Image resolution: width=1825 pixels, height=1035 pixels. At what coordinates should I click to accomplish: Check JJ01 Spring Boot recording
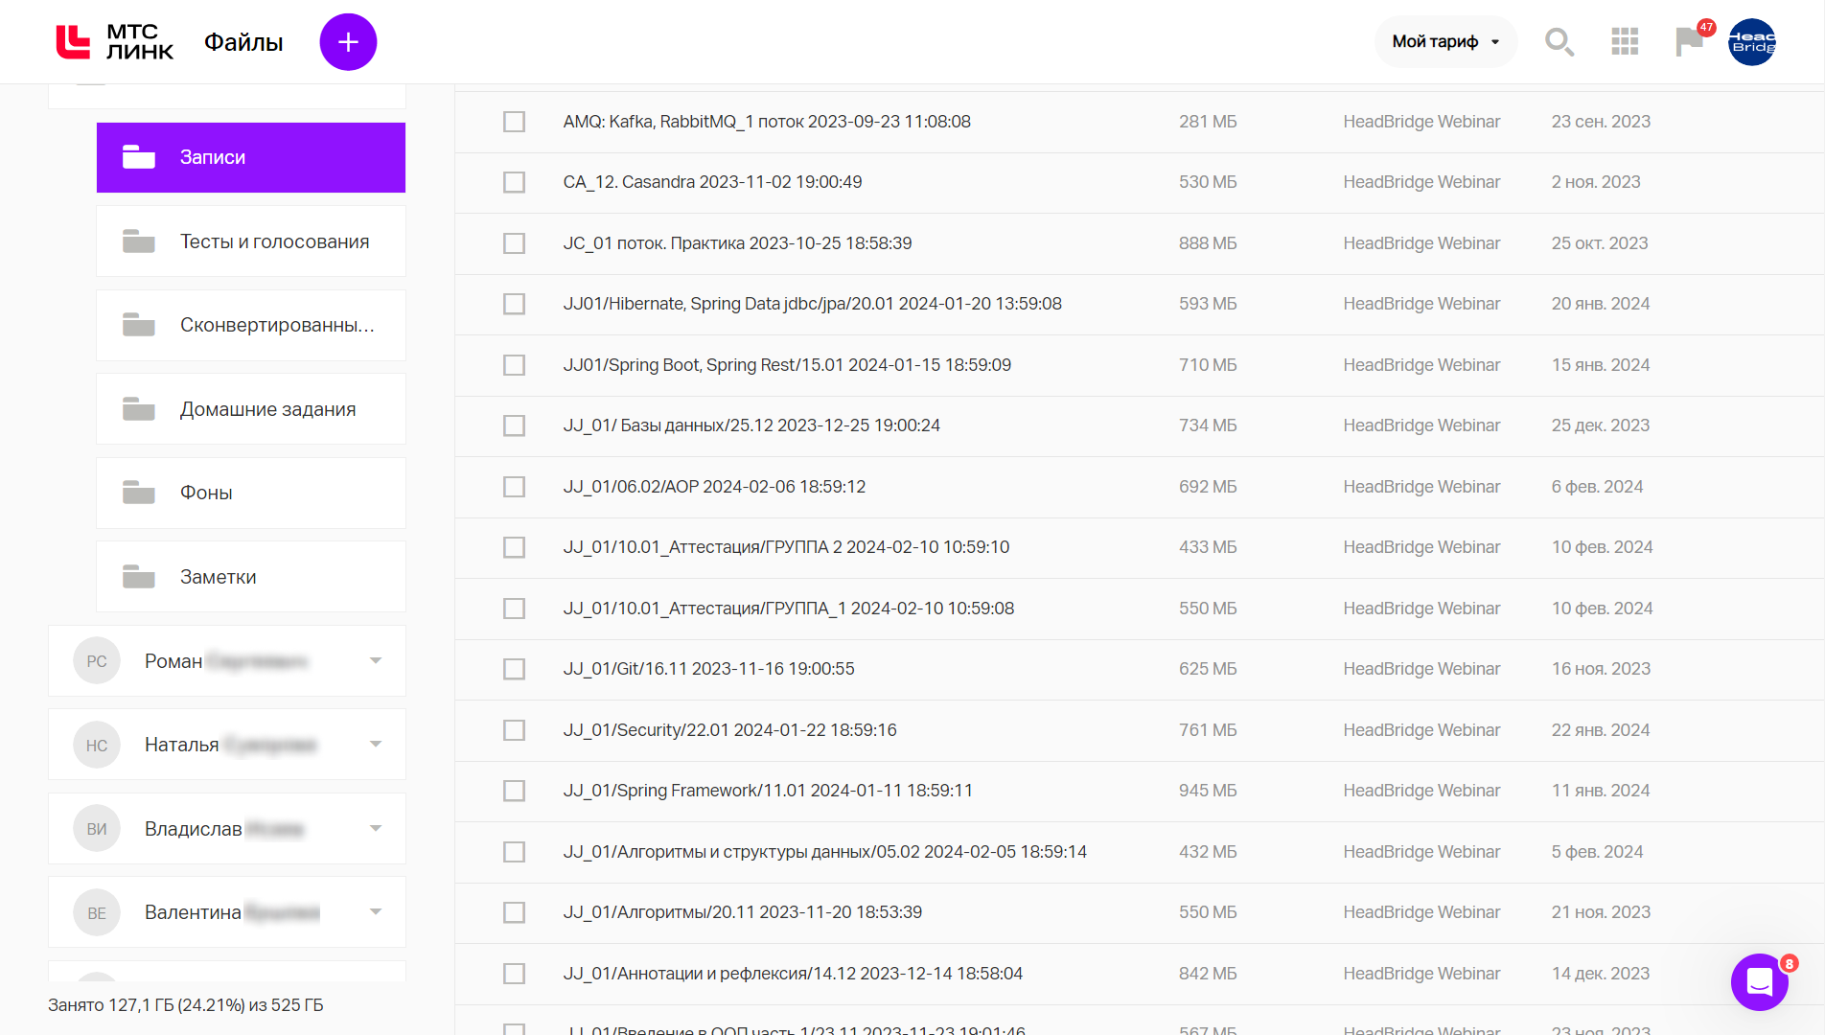[515, 365]
